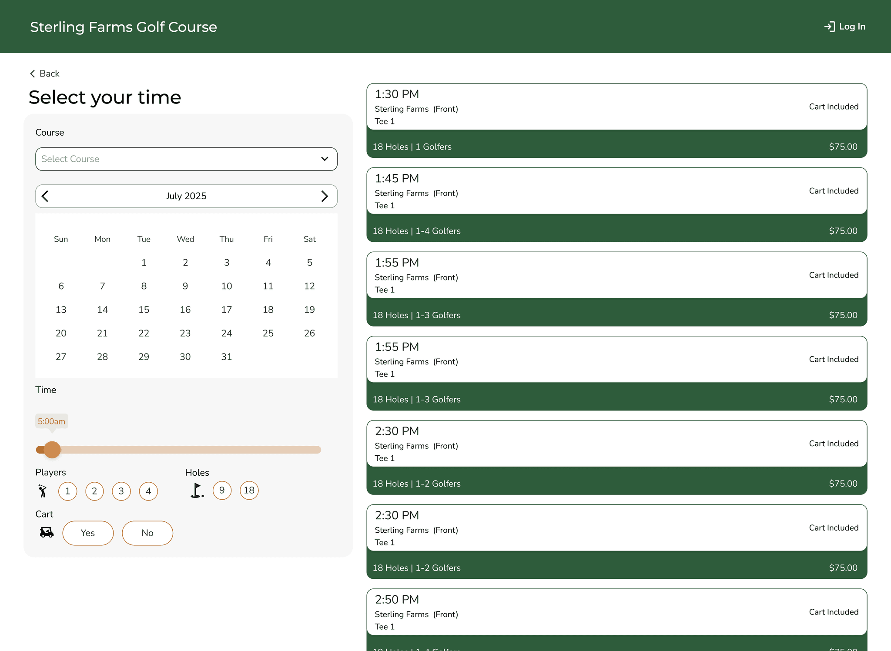The image size is (891, 651).
Task: Click the flag hole icon under Holes
Action: tap(197, 491)
